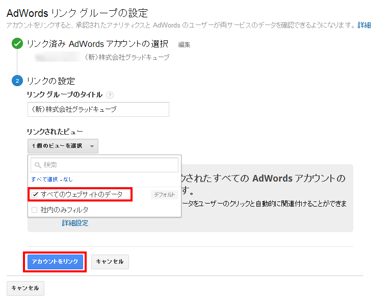Screen dimensions: 390x303
Task: Click the magnifier icon in the search field
Action: (38, 165)
